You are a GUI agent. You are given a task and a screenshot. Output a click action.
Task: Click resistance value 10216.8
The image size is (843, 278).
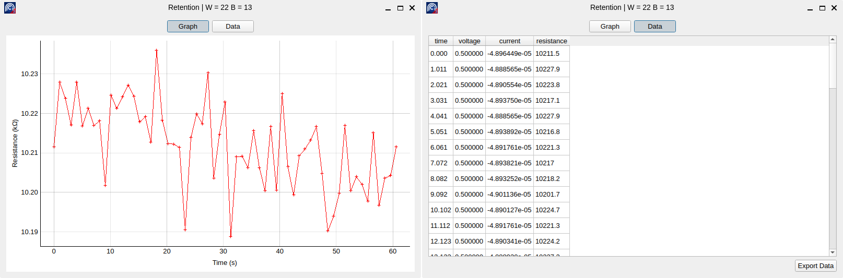pyautogui.click(x=552, y=132)
